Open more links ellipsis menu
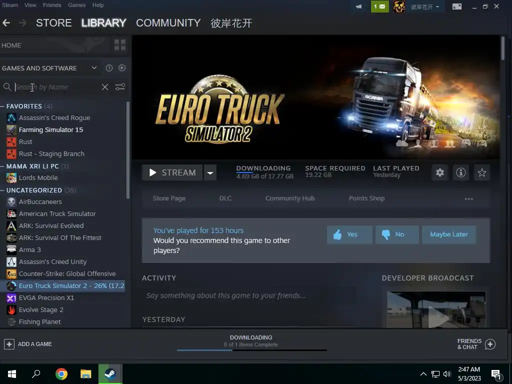The width and height of the screenshot is (512, 384). pos(469,198)
